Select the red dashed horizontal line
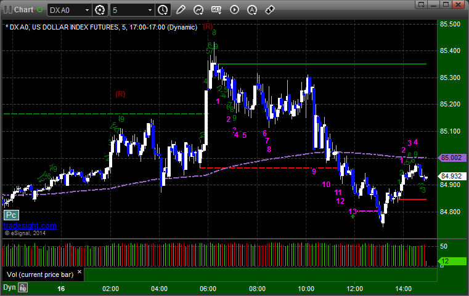 (269, 168)
